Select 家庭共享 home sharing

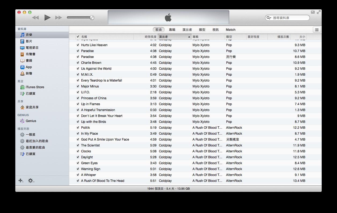pos(42,107)
